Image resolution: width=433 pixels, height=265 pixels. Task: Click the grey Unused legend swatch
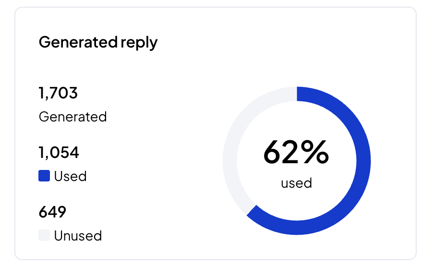[x=44, y=235]
